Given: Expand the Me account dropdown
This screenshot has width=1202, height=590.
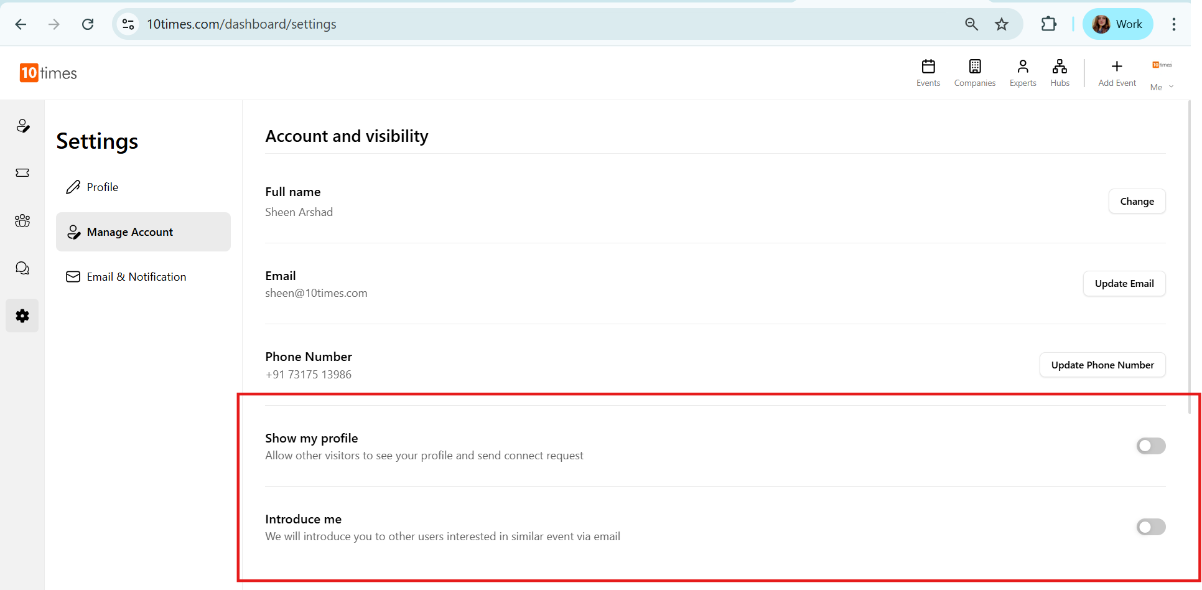Looking at the screenshot, I should pos(1162,87).
